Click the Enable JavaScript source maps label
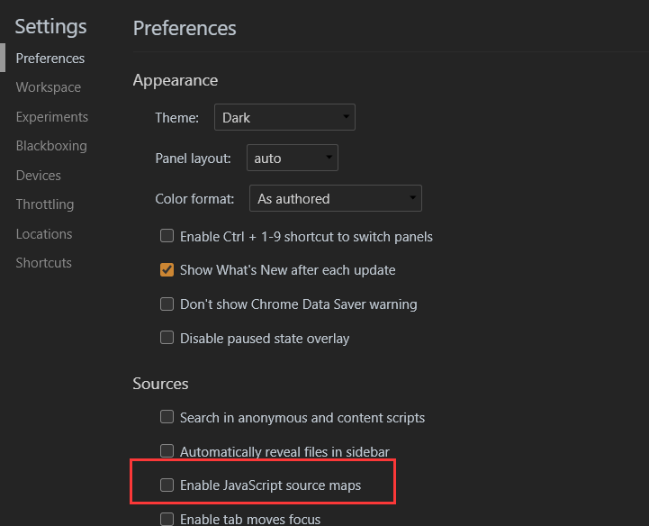 click(270, 485)
